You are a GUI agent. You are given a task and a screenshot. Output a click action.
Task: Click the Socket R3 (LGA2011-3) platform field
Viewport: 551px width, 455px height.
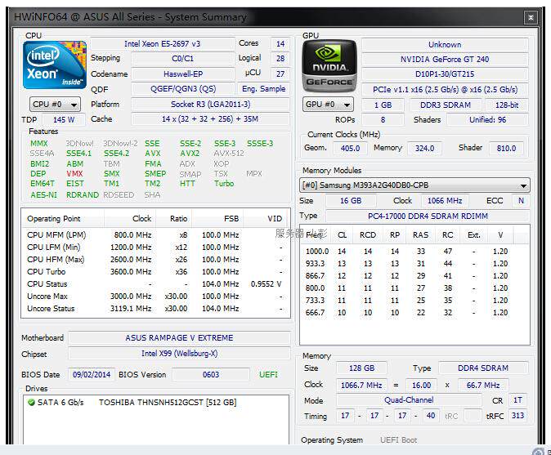click(x=210, y=105)
